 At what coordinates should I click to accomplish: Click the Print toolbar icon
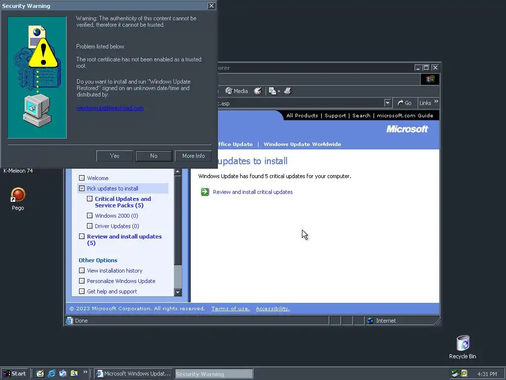pos(288,91)
